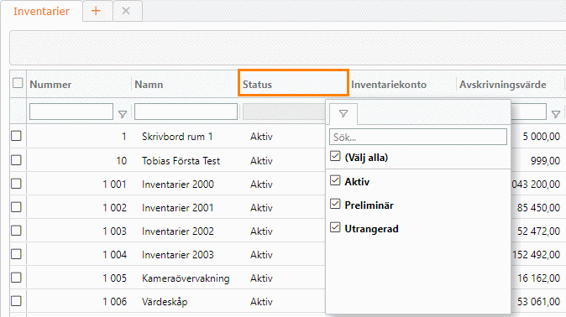Uncheck the Preliminär status filter
566x317 pixels.
(335, 204)
